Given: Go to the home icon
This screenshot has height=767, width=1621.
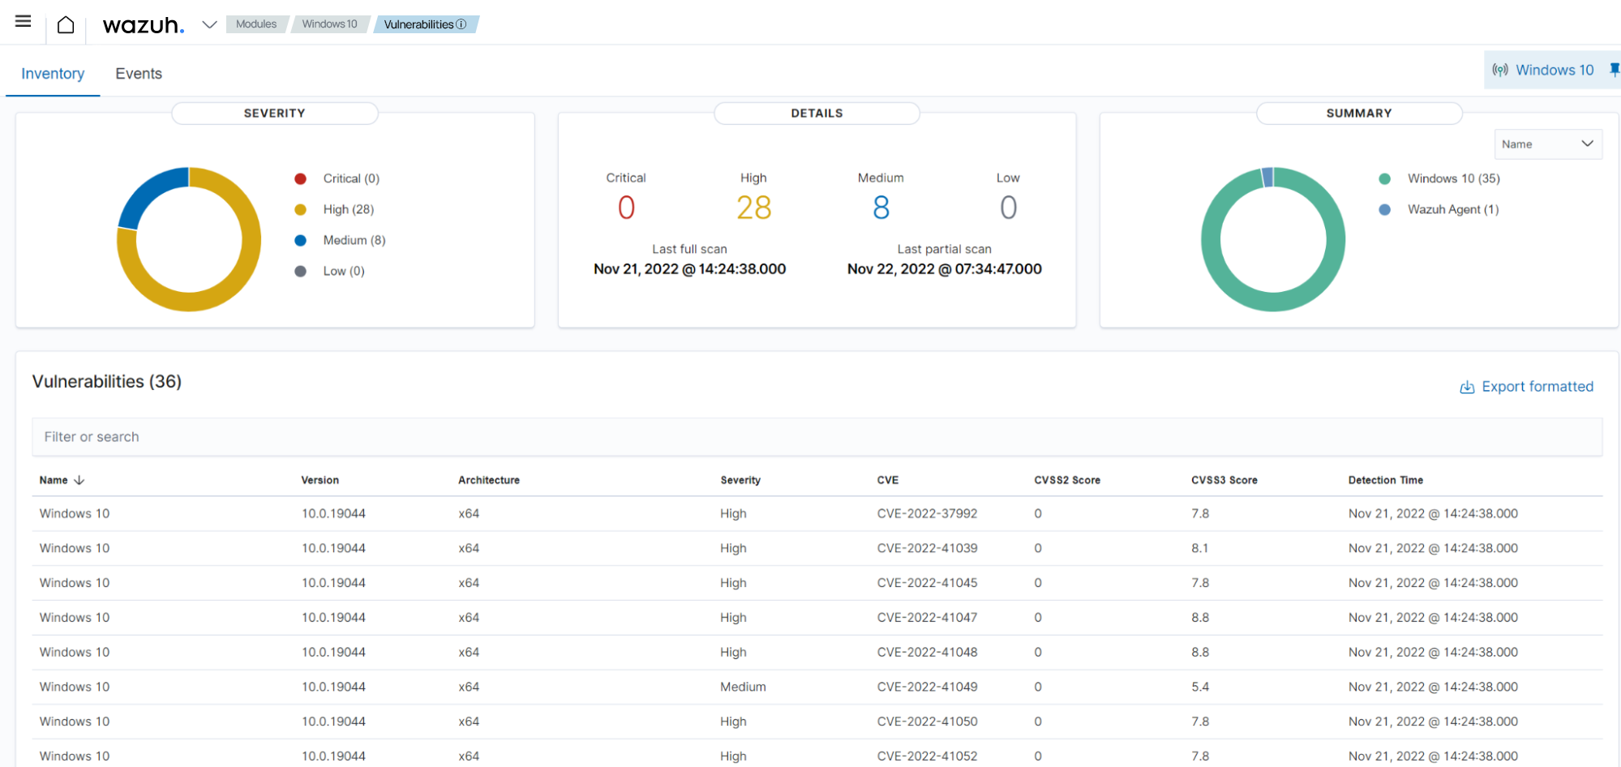Looking at the screenshot, I should pos(66,25).
